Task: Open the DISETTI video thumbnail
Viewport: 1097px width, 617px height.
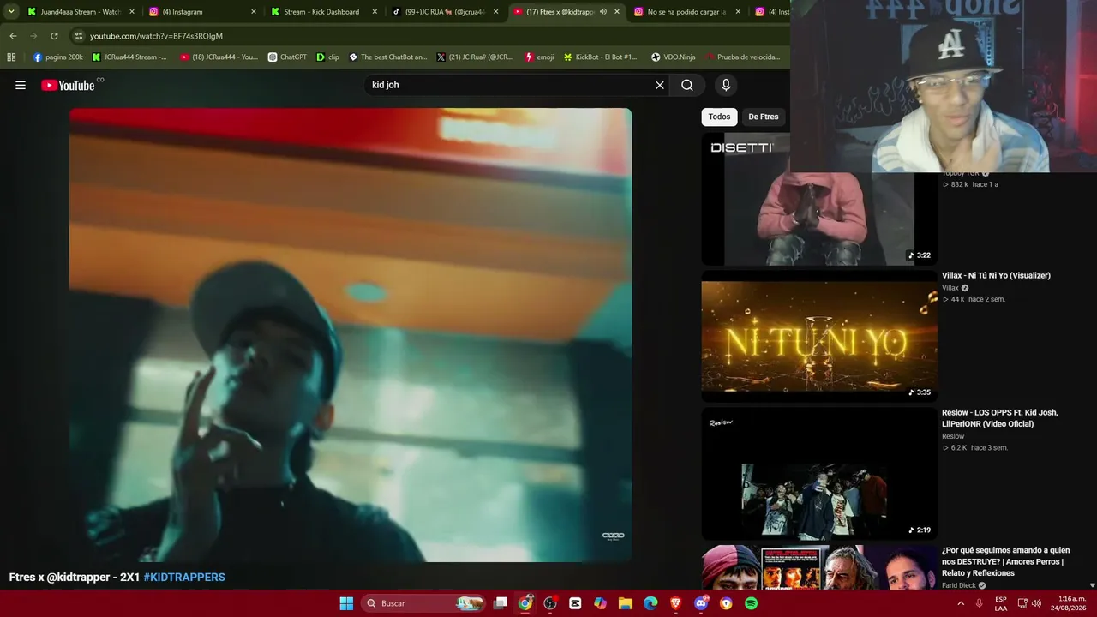Action: pos(819,199)
